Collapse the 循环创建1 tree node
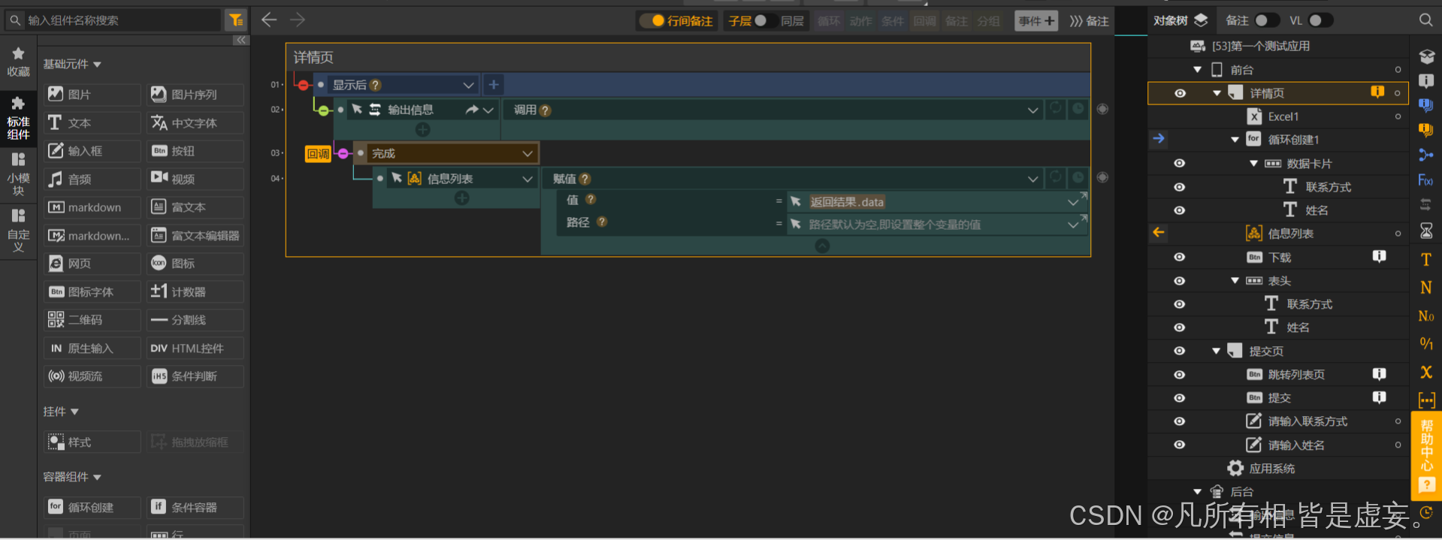Viewport: 1442px width, 540px height. pos(1235,140)
